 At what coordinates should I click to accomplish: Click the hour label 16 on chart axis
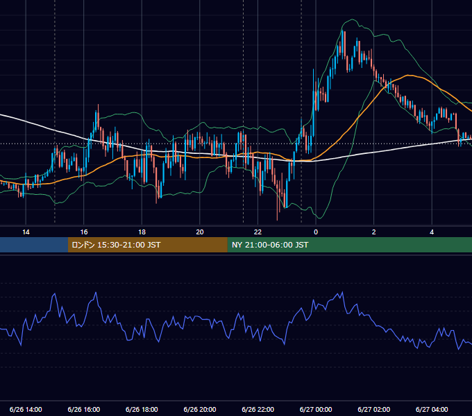point(84,232)
